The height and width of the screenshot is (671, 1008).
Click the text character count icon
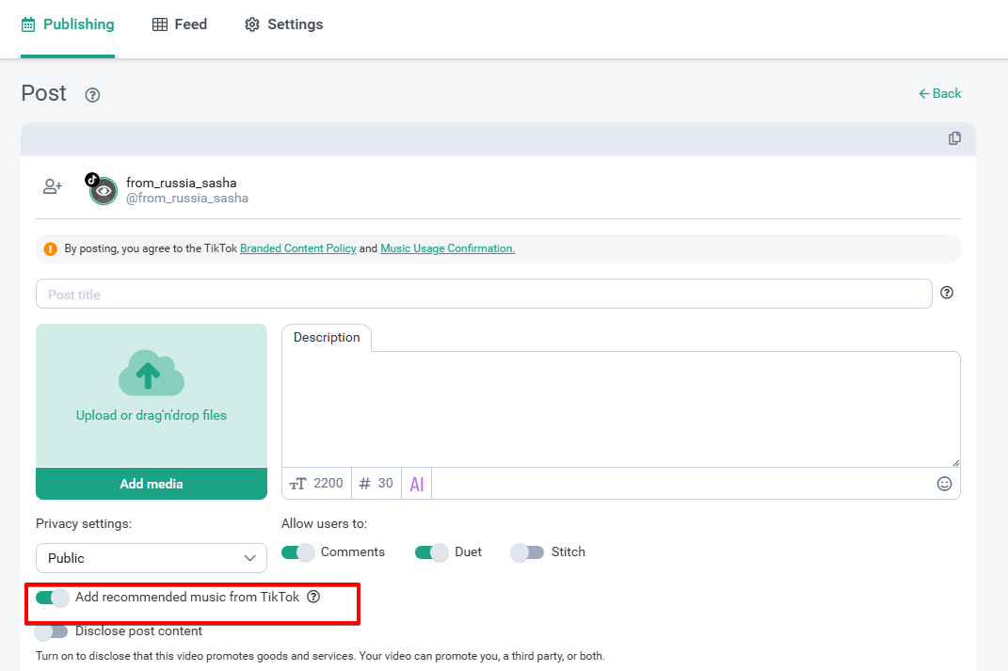click(x=298, y=484)
